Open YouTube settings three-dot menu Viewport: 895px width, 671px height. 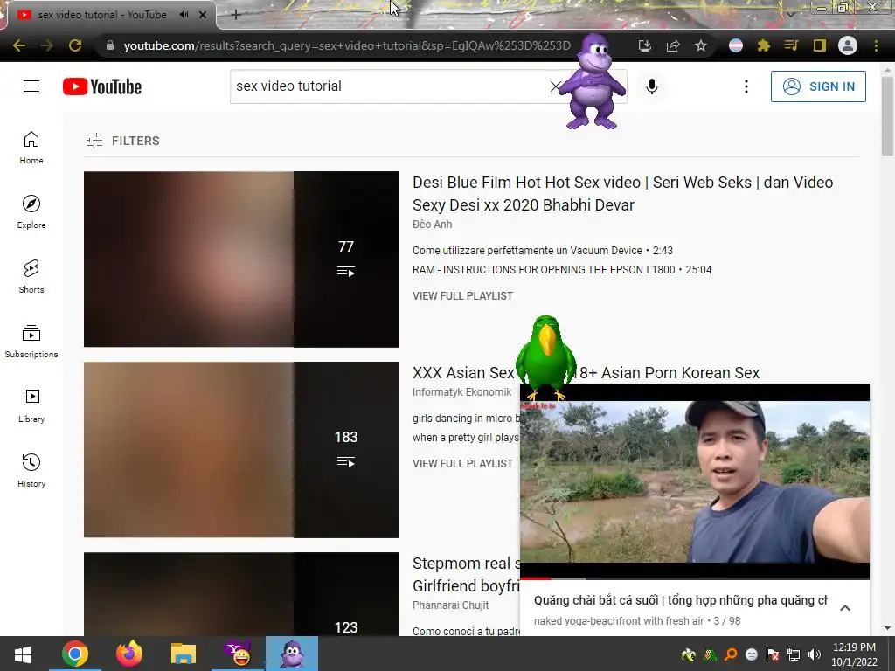(x=746, y=86)
